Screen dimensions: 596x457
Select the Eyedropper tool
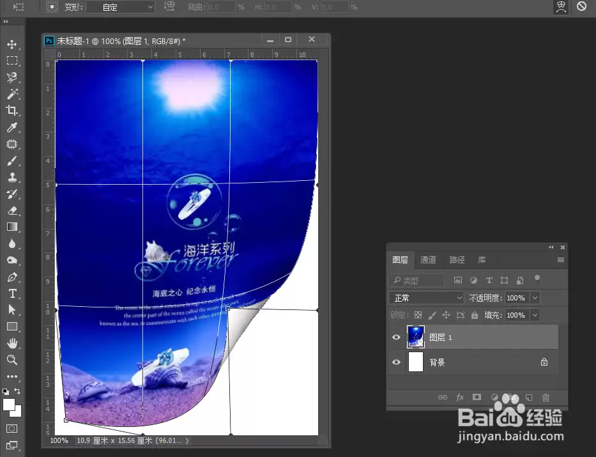click(11, 127)
